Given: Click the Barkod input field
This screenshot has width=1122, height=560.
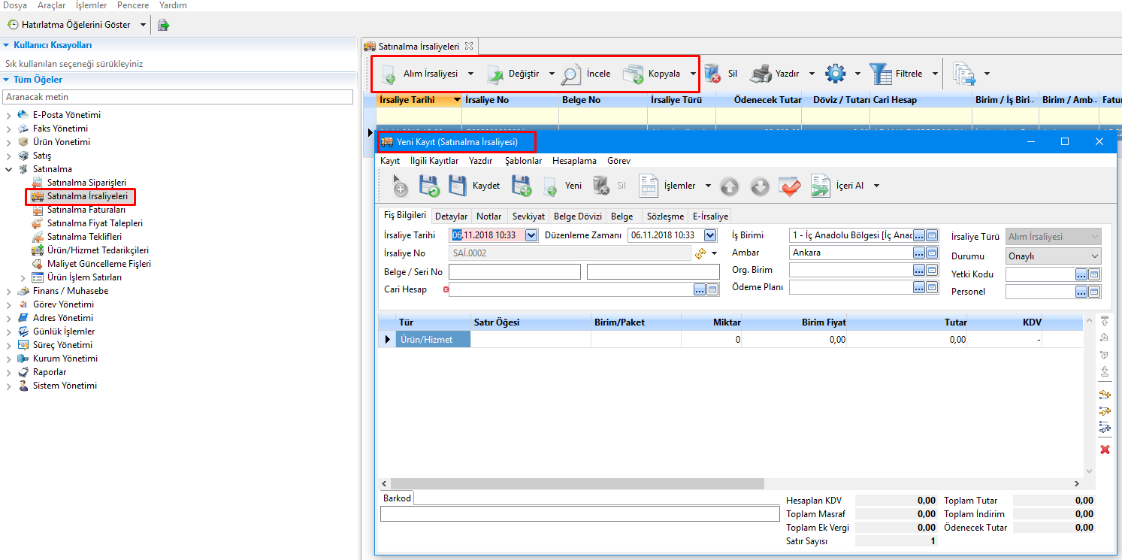Looking at the screenshot, I should tap(579, 513).
